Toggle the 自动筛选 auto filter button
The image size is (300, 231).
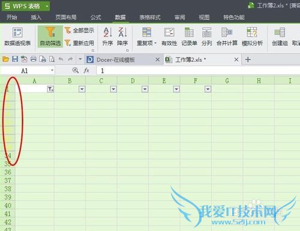click(x=50, y=37)
